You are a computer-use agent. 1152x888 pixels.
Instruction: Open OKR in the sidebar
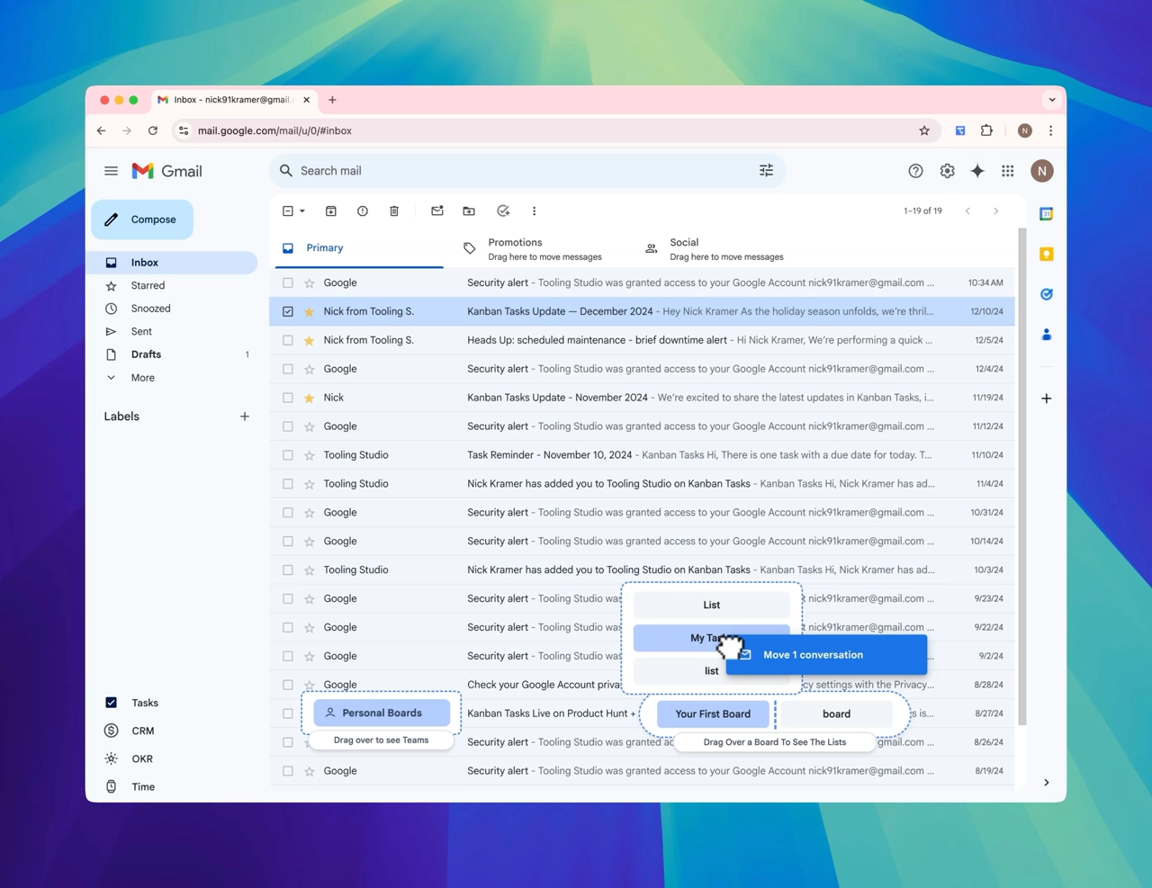[x=142, y=758]
